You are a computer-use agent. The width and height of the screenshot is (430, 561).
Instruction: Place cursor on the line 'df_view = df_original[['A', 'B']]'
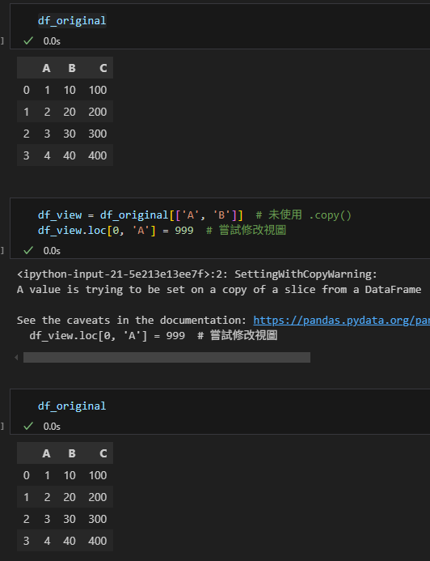click(x=141, y=215)
